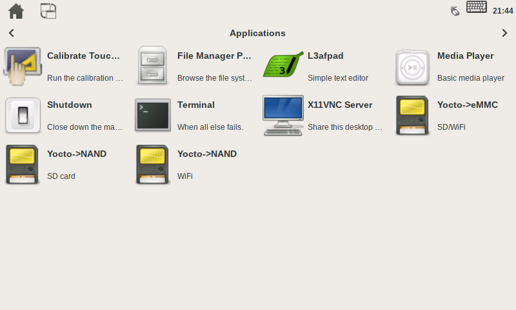Go to the home screen icon
The width and height of the screenshot is (516, 310).
coord(16,11)
